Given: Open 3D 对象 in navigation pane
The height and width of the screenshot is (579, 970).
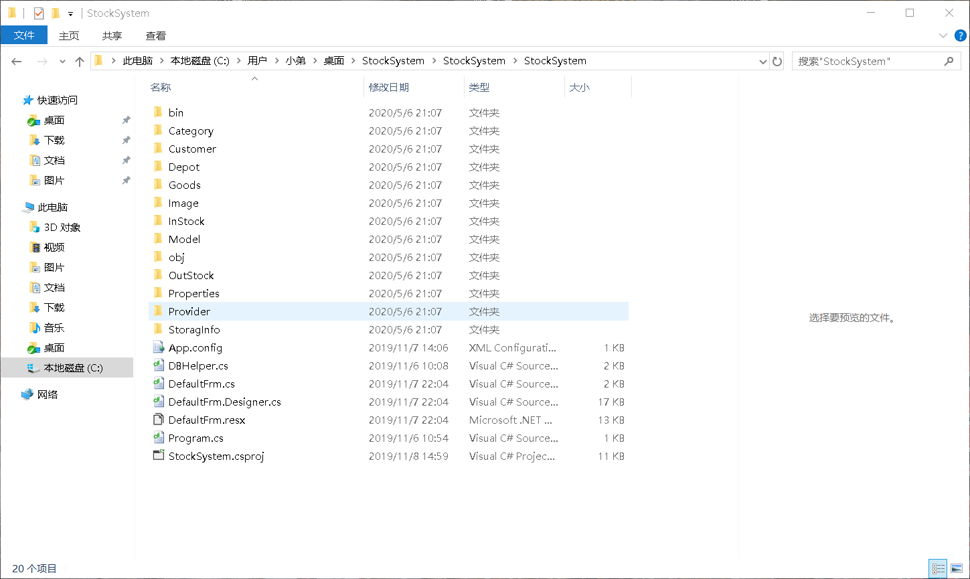Looking at the screenshot, I should pos(62,227).
